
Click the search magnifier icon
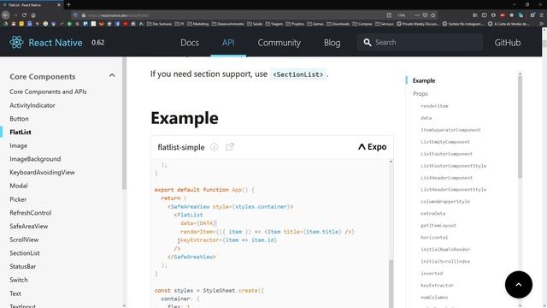point(367,42)
